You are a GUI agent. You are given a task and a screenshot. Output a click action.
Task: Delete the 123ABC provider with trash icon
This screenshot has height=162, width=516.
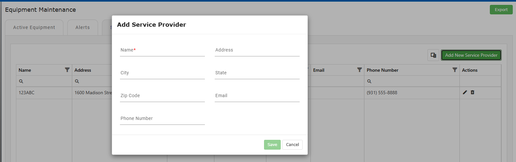point(473,92)
